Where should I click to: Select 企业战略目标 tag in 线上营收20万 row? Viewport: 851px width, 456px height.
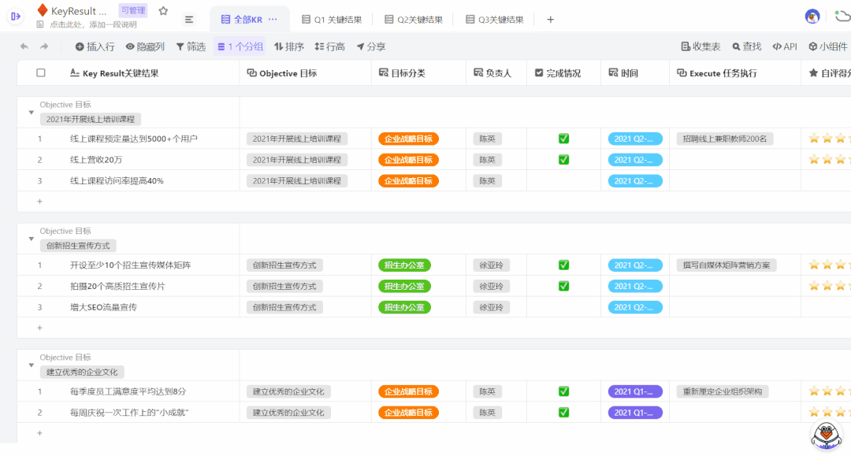[408, 160]
